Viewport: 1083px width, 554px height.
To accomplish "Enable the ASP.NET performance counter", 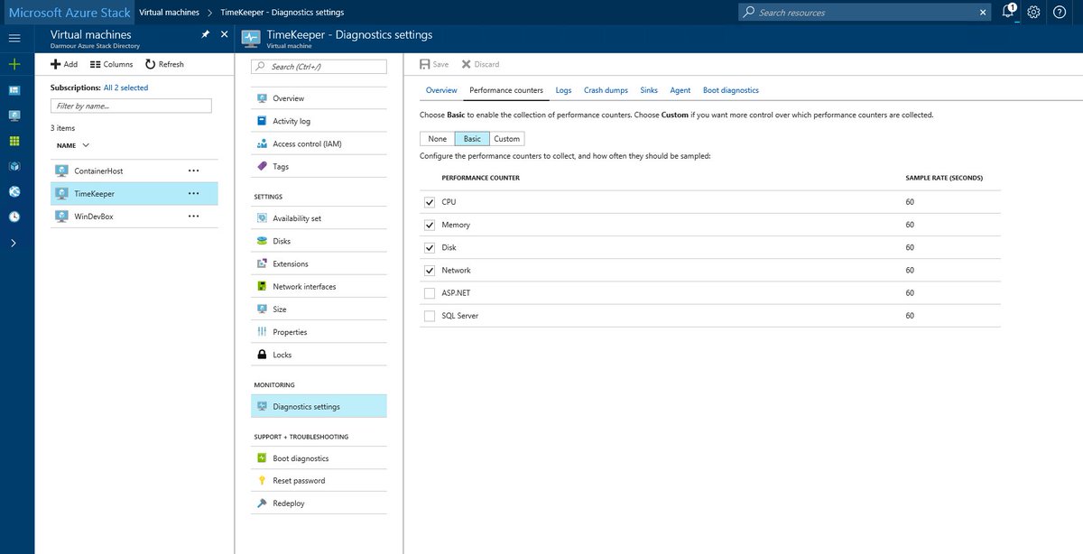I will point(430,293).
